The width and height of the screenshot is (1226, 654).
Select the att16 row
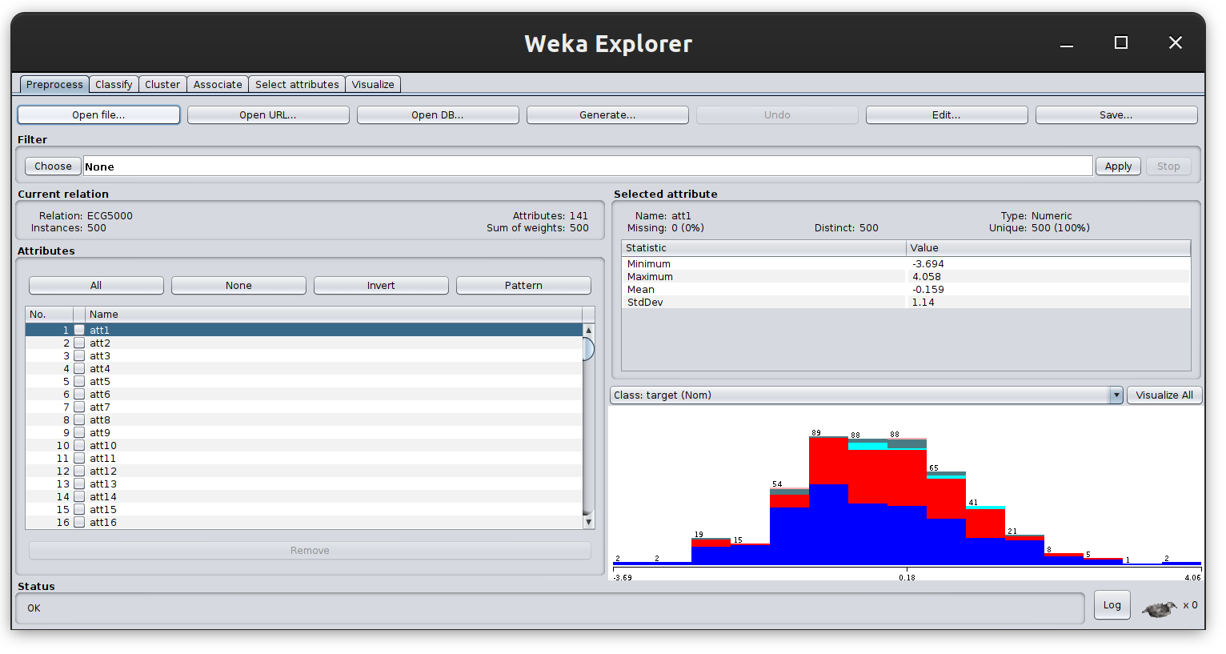coord(304,522)
